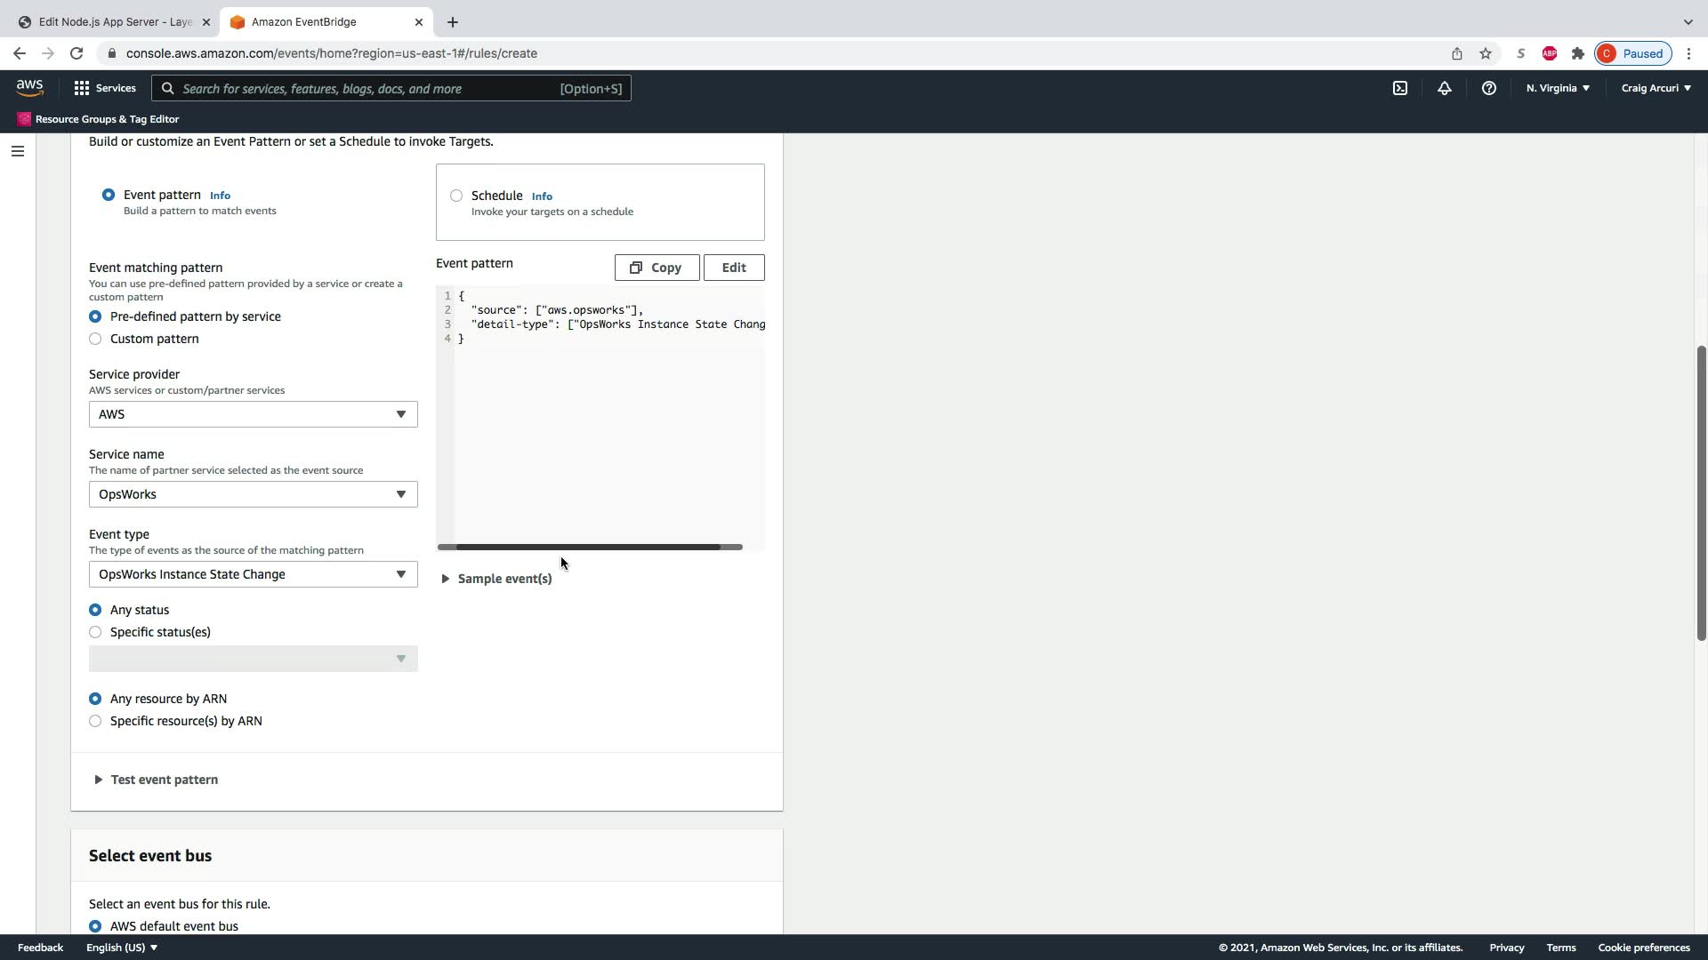Image resolution: width=1708 pixels, height=960 pixels.
Task: Open the Service name OpsWorks dropdown
Action: coord(253,494)
